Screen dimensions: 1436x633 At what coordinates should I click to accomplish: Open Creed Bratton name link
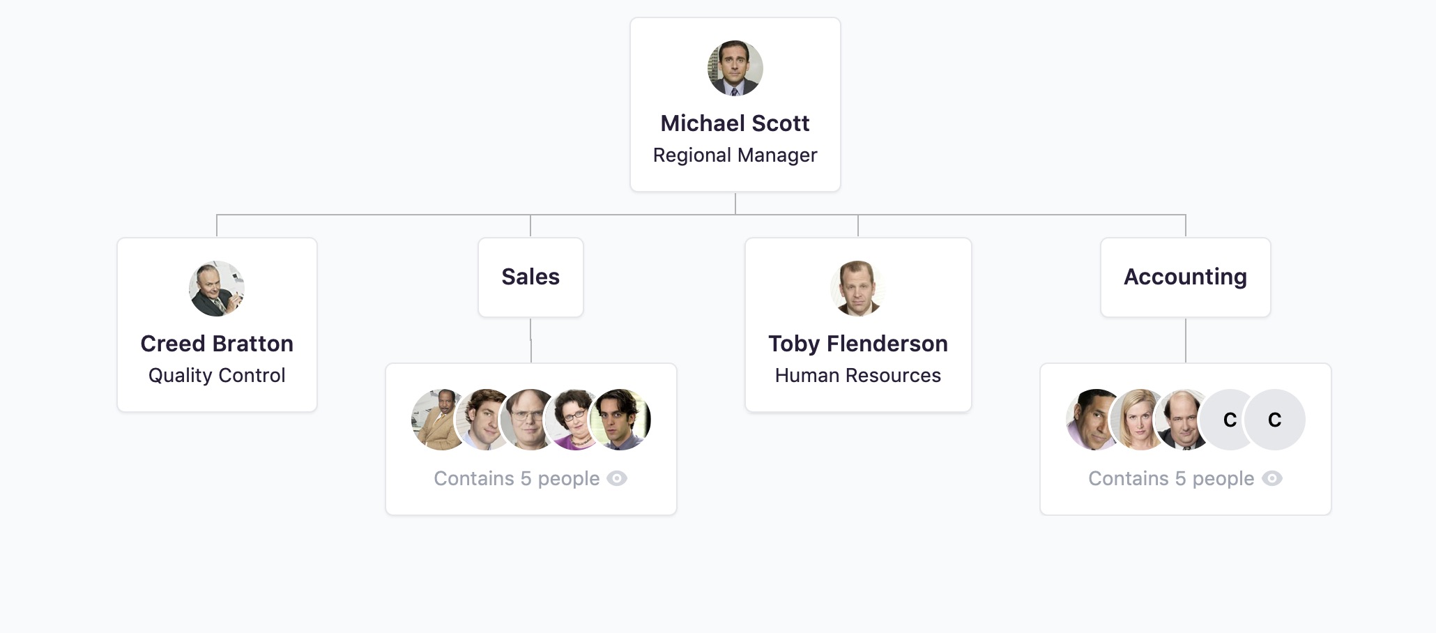click(217, 344)
